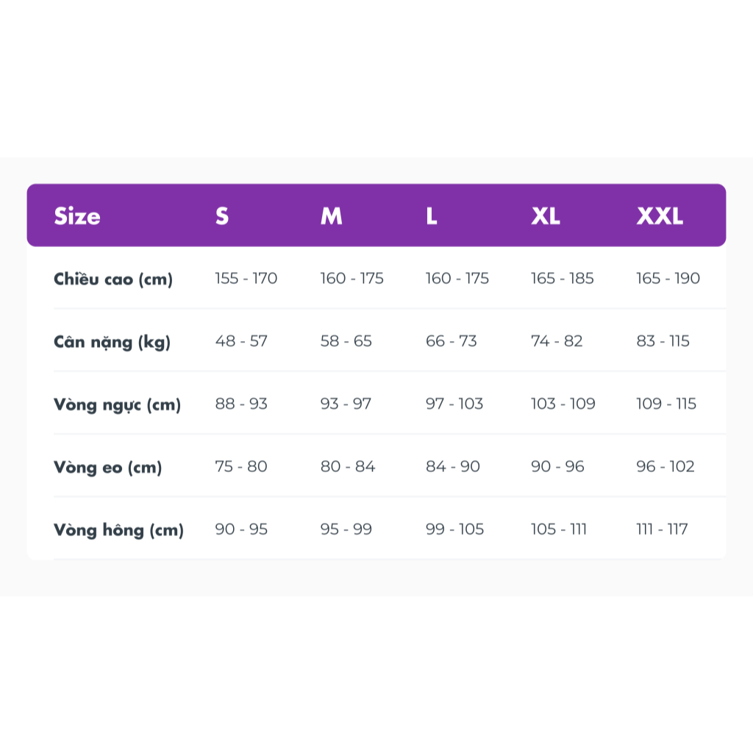Screen dimensions: 753x753
Task: Click the Chiều cao (cm) row label
Action: [113, 279]
